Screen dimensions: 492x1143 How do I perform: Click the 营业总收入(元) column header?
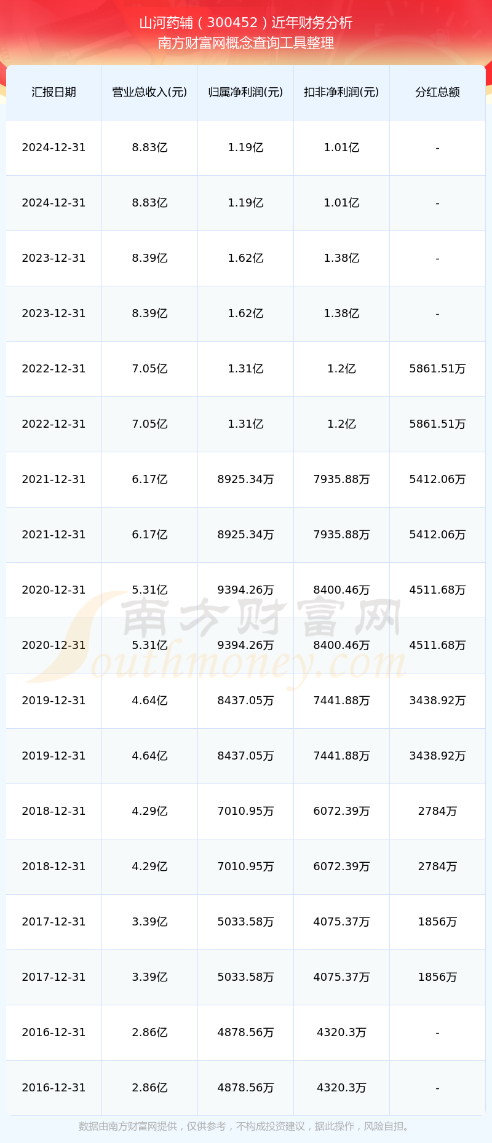pos(149,92)
